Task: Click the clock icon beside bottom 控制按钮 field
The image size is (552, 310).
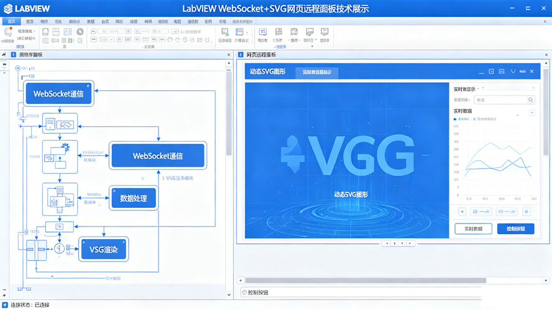Action: pyautogui.click(x=245, y=293)
